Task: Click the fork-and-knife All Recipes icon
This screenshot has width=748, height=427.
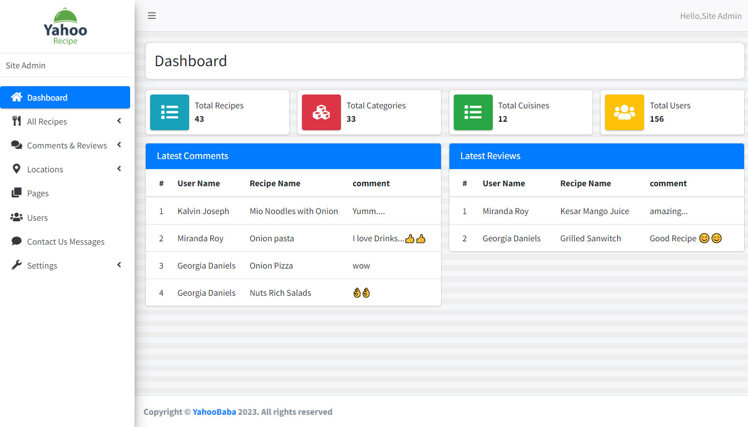Action: pyautogui.click(x=17, y=121)
